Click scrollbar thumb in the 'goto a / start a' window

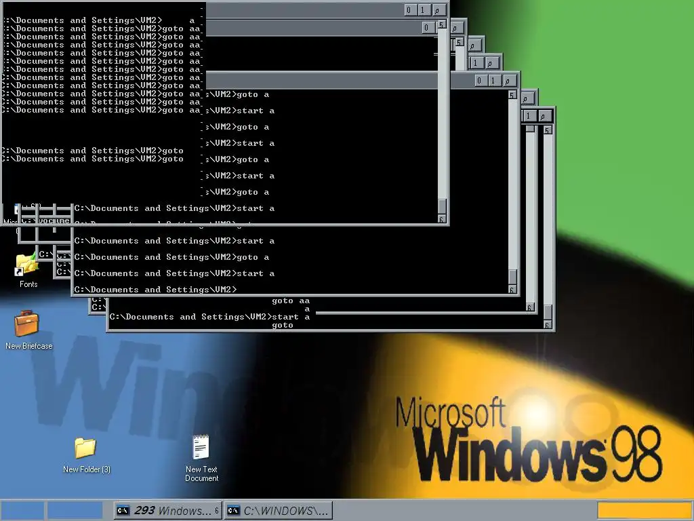(x=512, y=277)
